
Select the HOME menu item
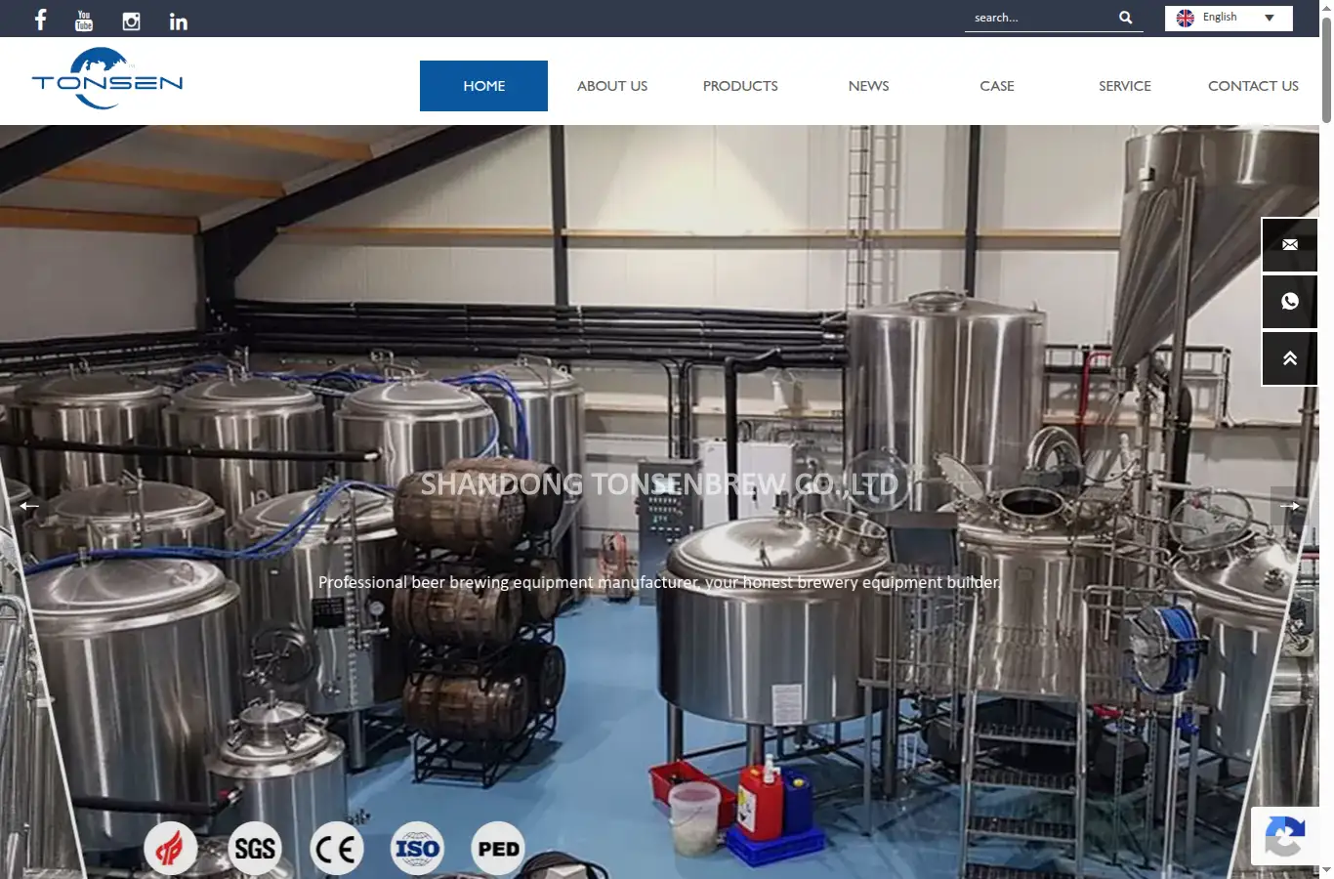pos(483,86)
